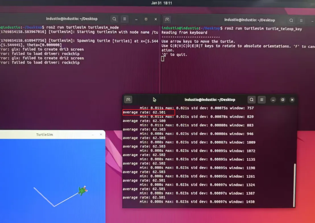
Task: Click the line ending 'window: 1324'
Action: point(197,185)
